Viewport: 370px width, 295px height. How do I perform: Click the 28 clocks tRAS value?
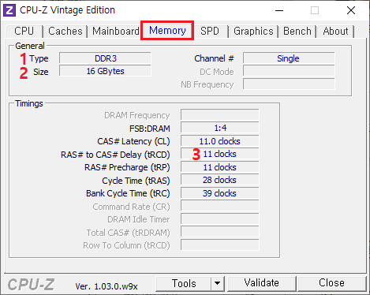point(220,180)
